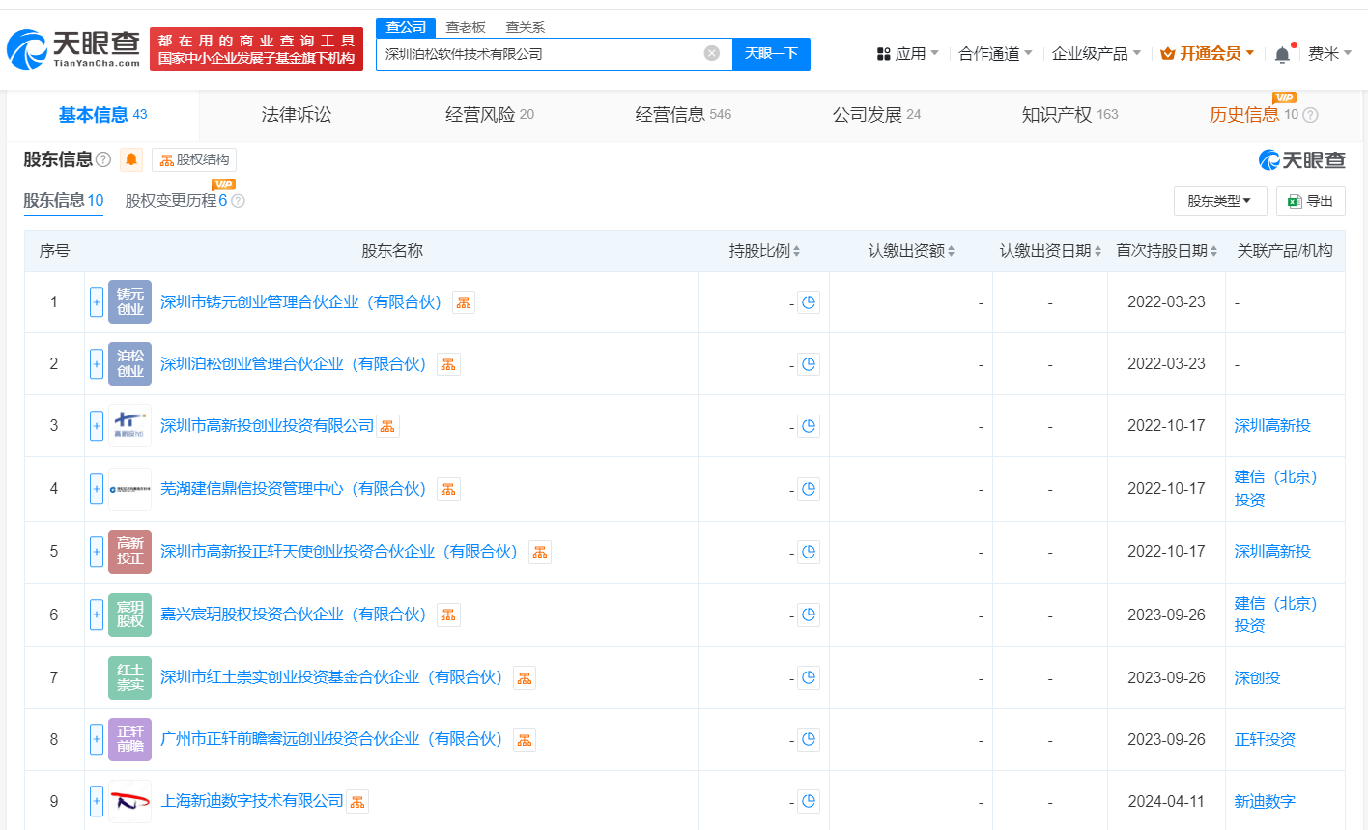Open the 股东类型 dropdown filter

(x=1220, y=201)
